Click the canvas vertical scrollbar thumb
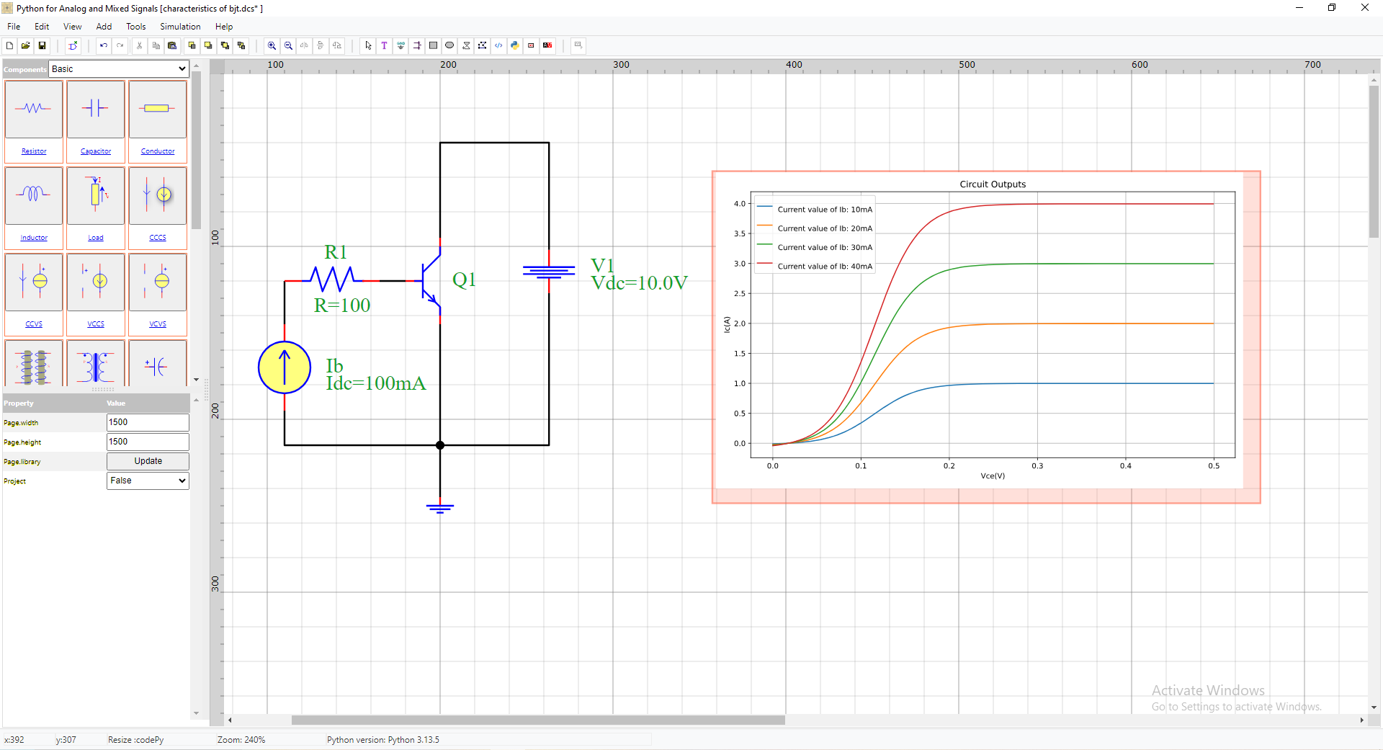Viewport: 1383px width, 750px height. click(x=1374, y=161)
